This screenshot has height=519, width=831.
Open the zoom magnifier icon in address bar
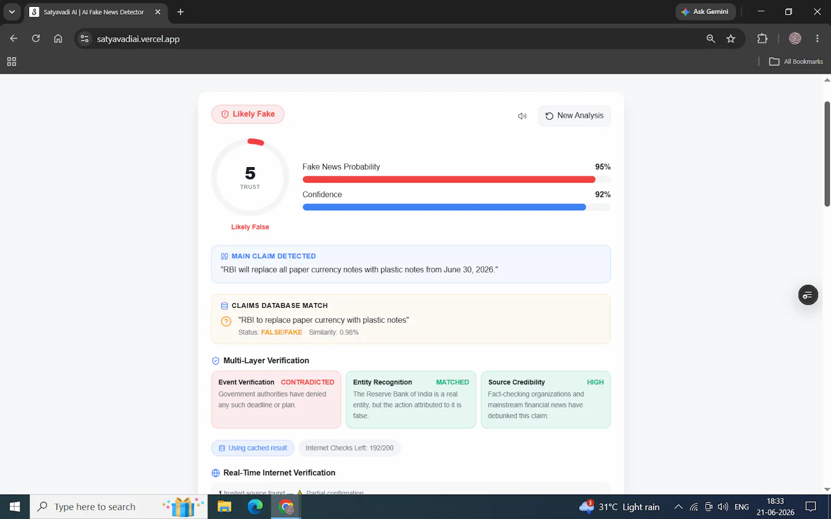[x=711, y=38]
